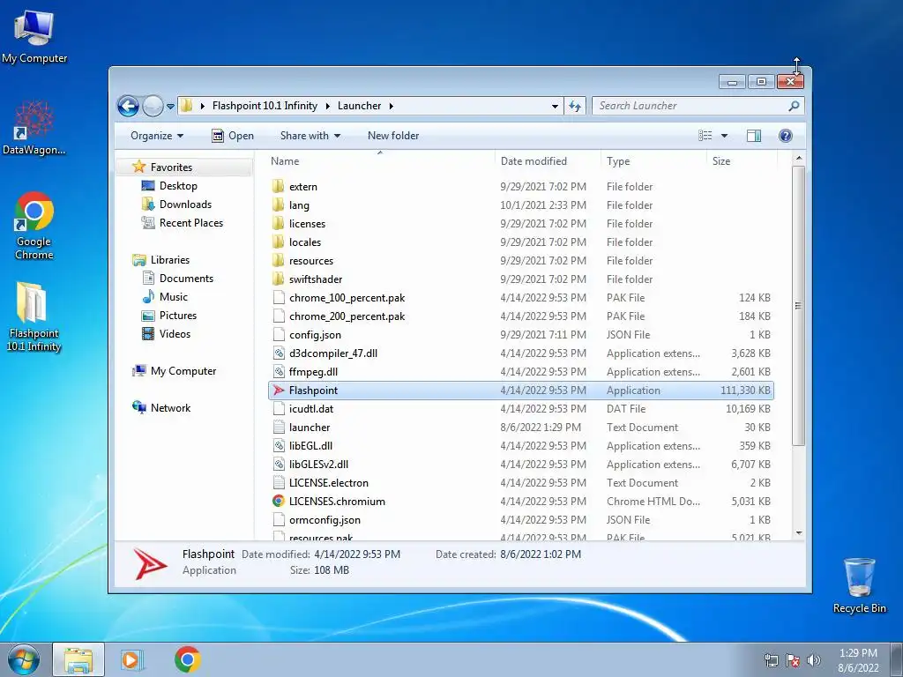This screenshot has height=677, width=903.
Task: Click the volume speaker tray icon
Action: point(814,660)
